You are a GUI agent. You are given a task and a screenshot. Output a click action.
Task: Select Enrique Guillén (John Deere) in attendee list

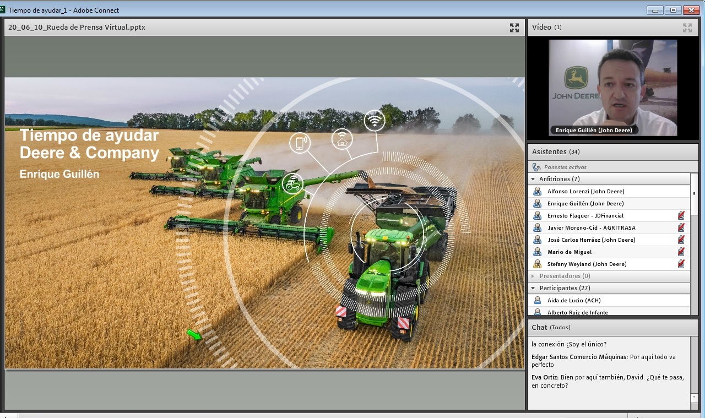609,204
